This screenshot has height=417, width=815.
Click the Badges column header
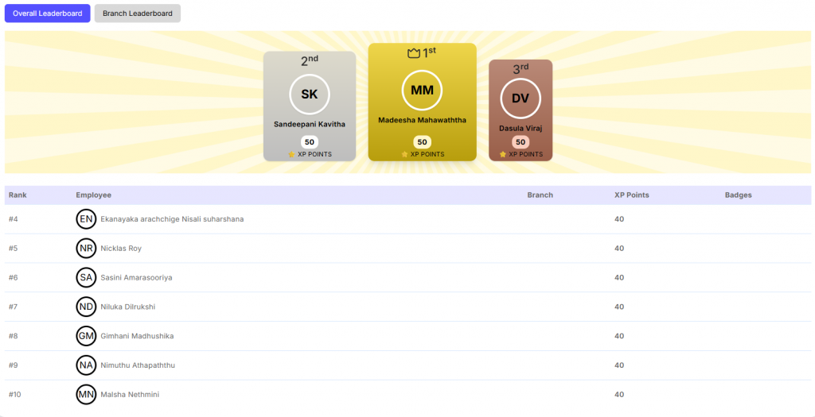738,195
